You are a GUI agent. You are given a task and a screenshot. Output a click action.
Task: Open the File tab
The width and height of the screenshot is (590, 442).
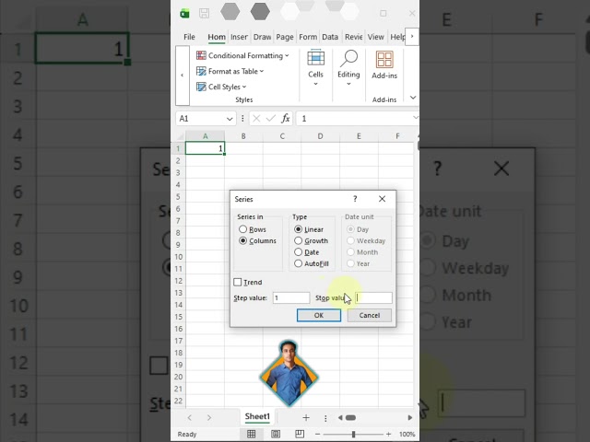pos(189,37)
